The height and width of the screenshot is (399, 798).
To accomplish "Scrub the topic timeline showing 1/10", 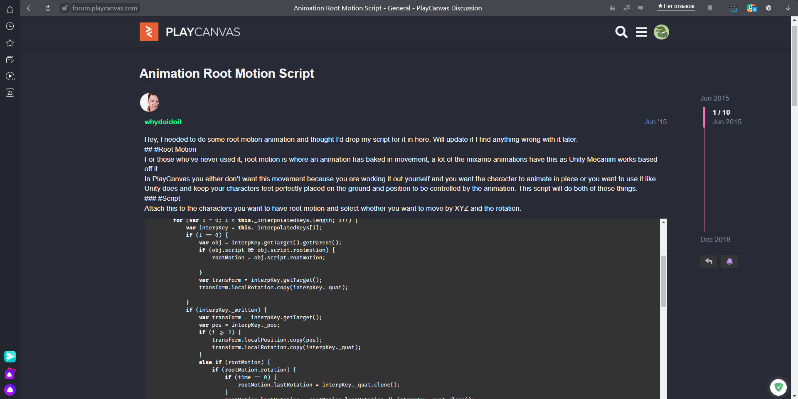I will click(704, 117).
